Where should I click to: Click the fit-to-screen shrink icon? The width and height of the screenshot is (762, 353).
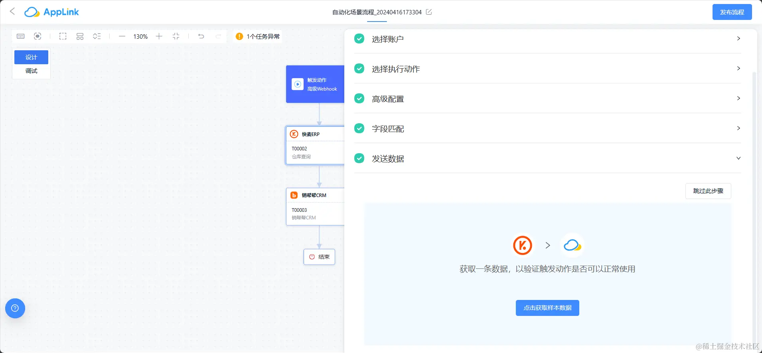[176, 36]
